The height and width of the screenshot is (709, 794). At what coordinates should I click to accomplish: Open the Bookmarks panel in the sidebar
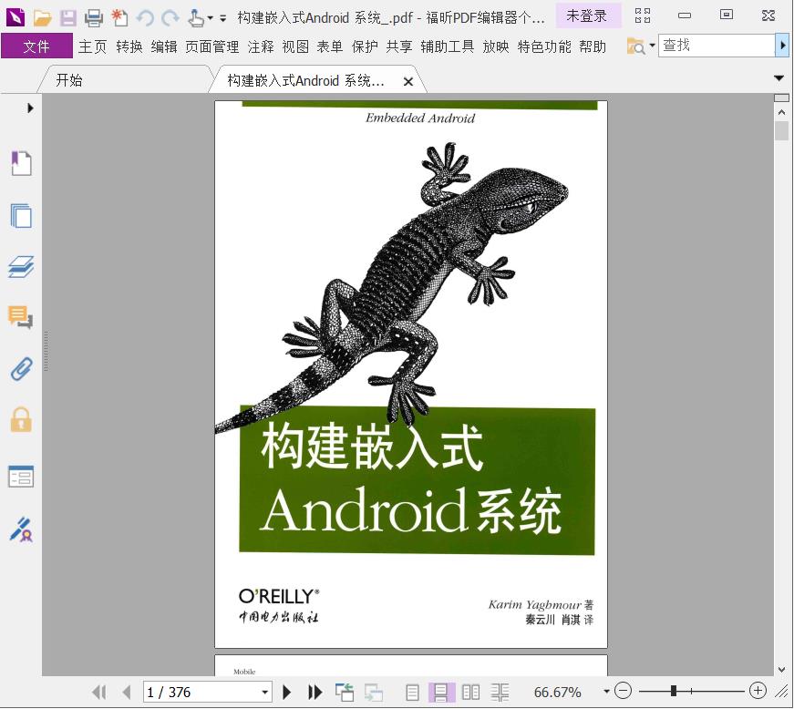point(21,163)
